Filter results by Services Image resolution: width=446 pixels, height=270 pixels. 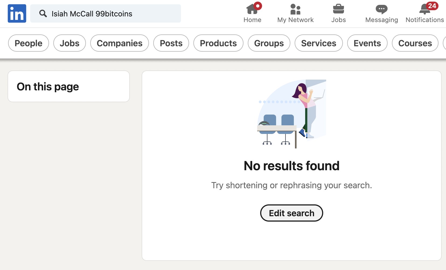point(319,43)
